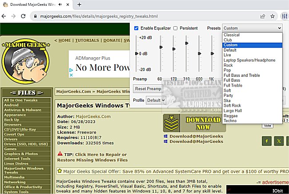Share on Facebook using the green f button
Screen dimensions: 289x194
(x=267, y=141)
